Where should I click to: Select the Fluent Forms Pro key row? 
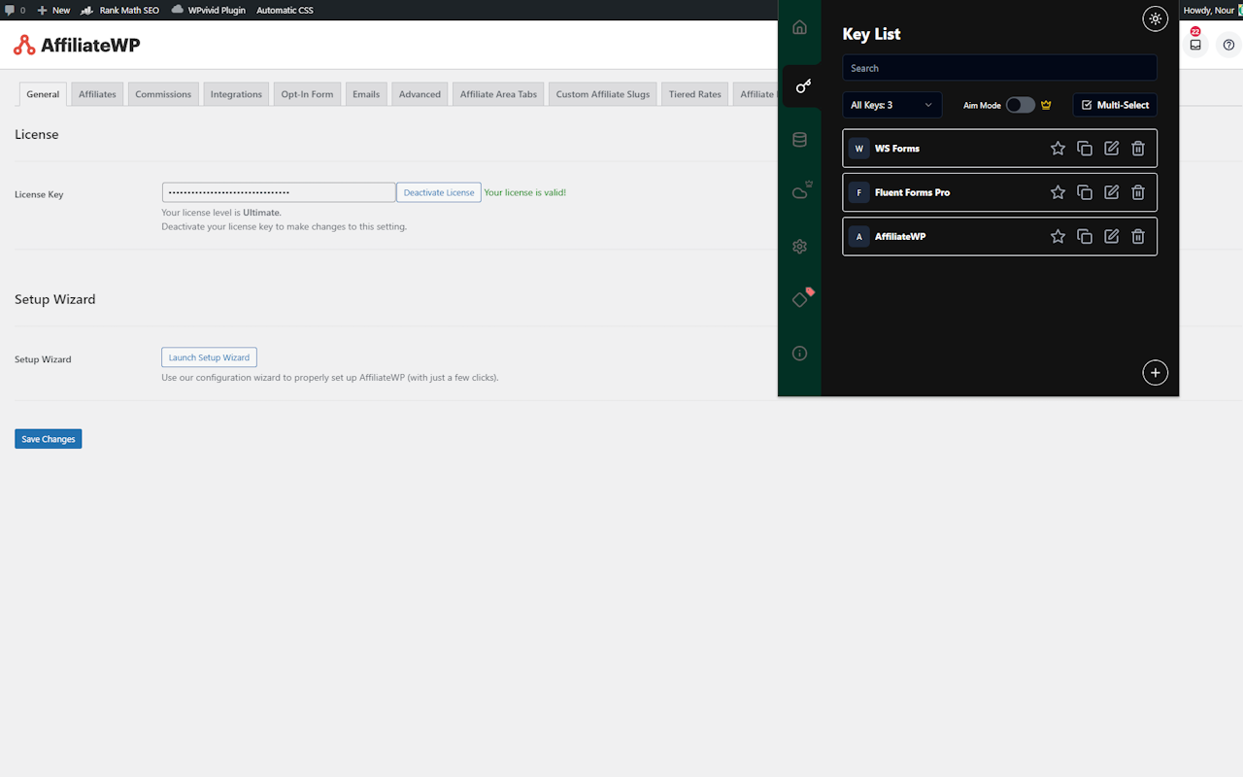click(x=999, y=192)
